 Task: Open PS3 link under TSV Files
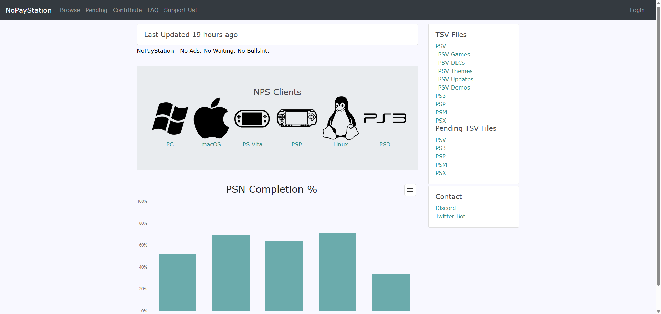tap(441, 96)
